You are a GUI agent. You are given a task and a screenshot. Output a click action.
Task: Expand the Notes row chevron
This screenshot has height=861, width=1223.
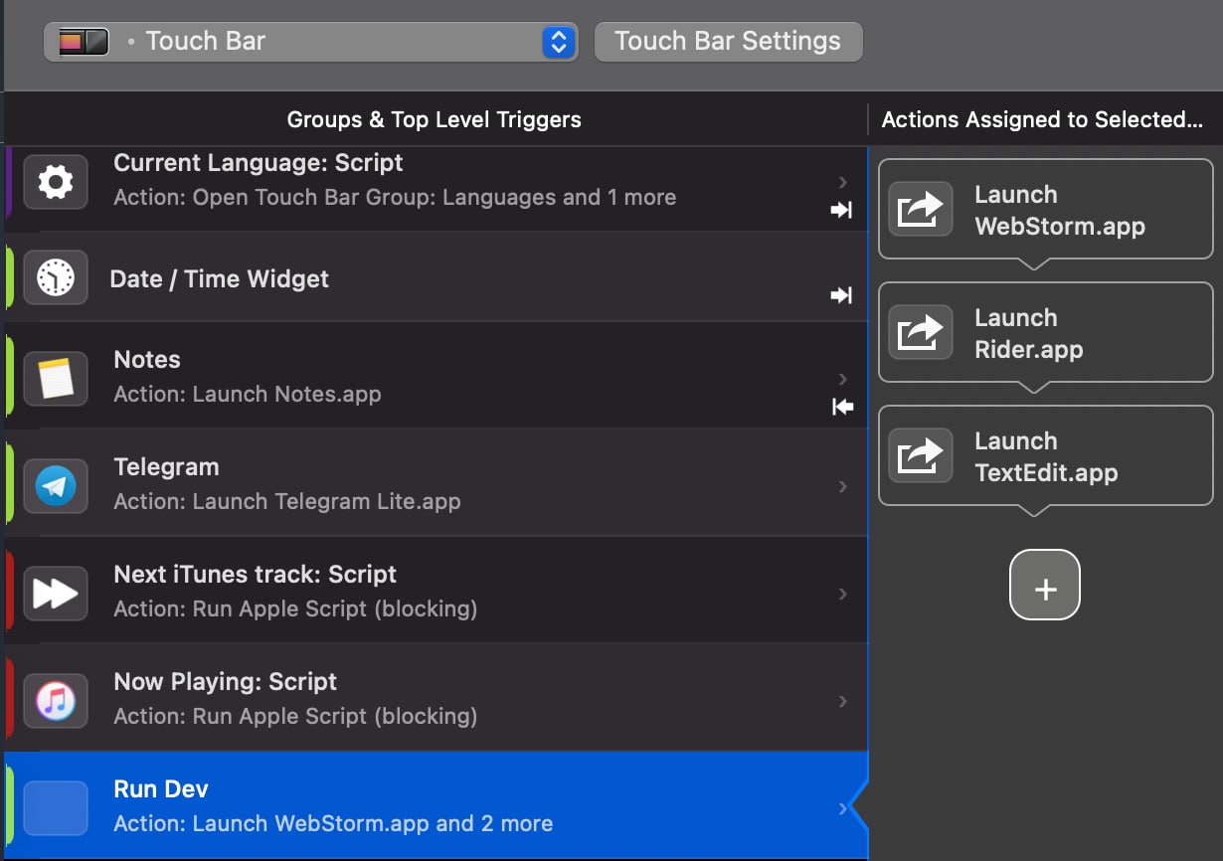coord(843,378)
